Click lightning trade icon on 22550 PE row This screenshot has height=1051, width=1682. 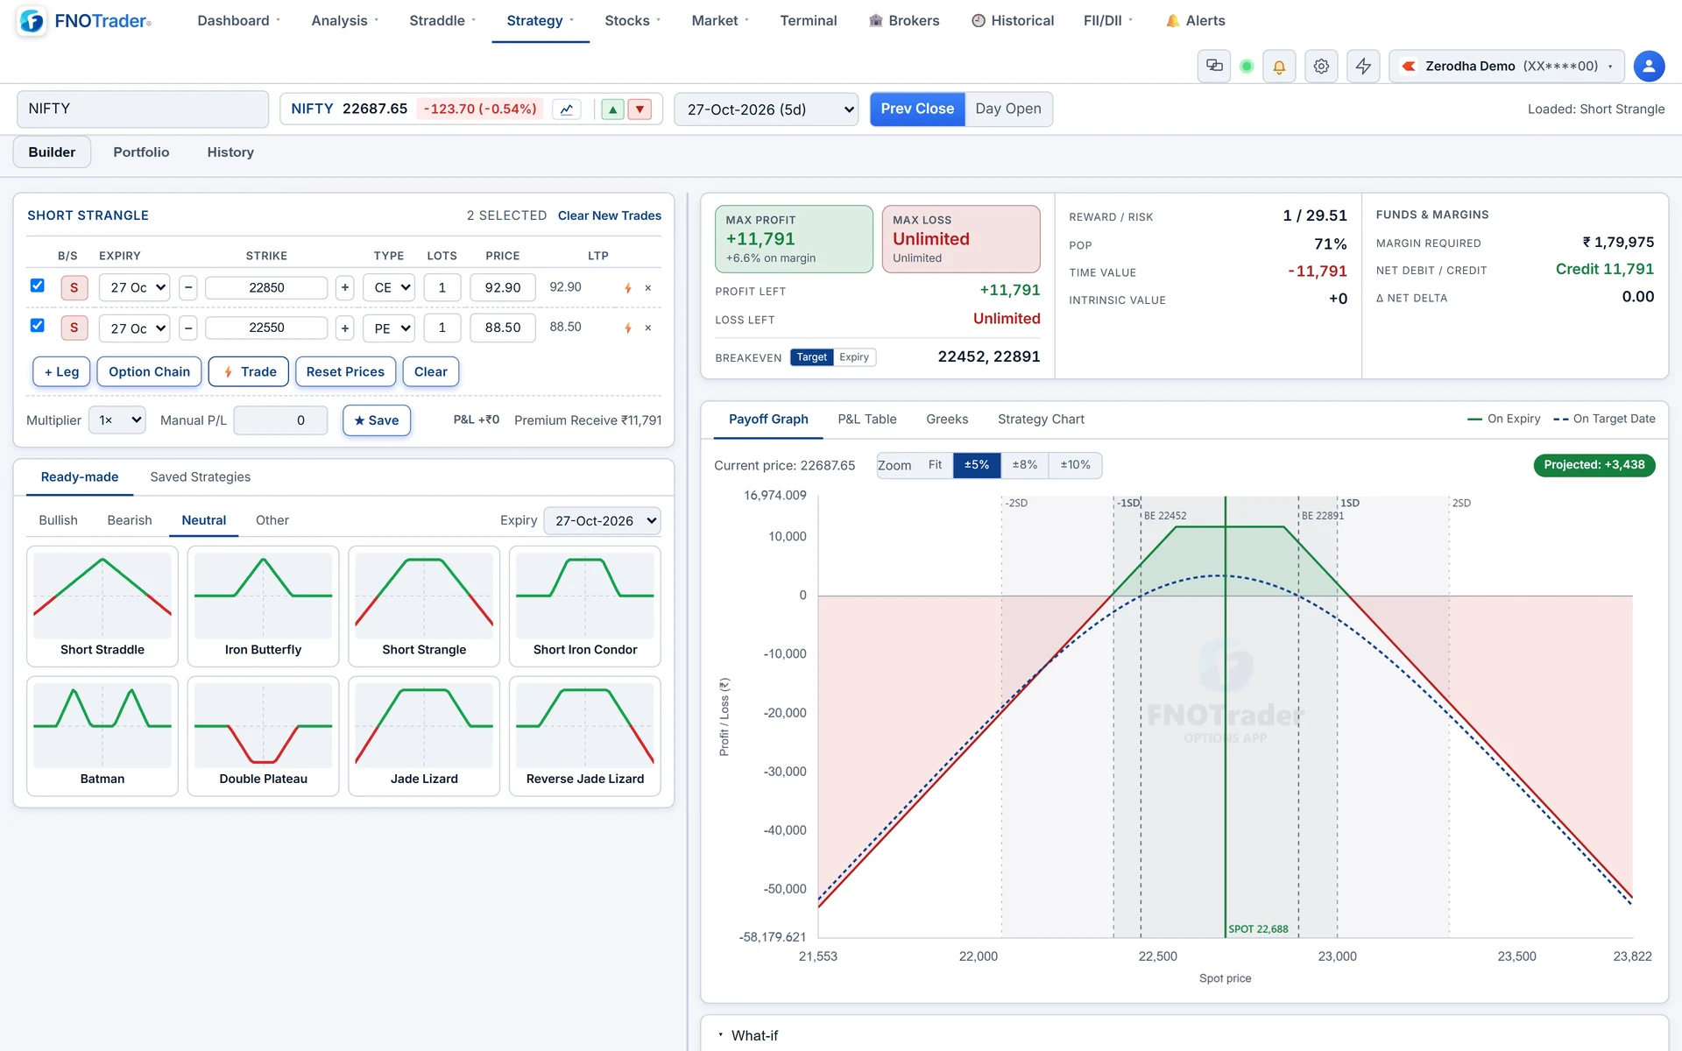pos(628,328)
